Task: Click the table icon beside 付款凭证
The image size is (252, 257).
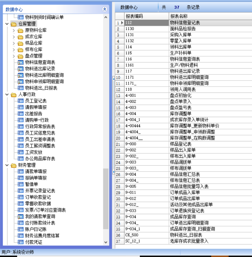Action: pos(21,242)
